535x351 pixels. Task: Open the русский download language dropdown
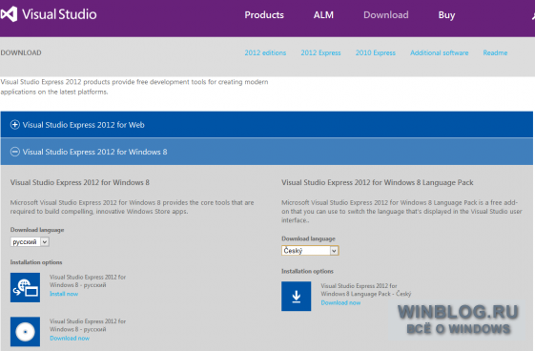coord(30,242)
